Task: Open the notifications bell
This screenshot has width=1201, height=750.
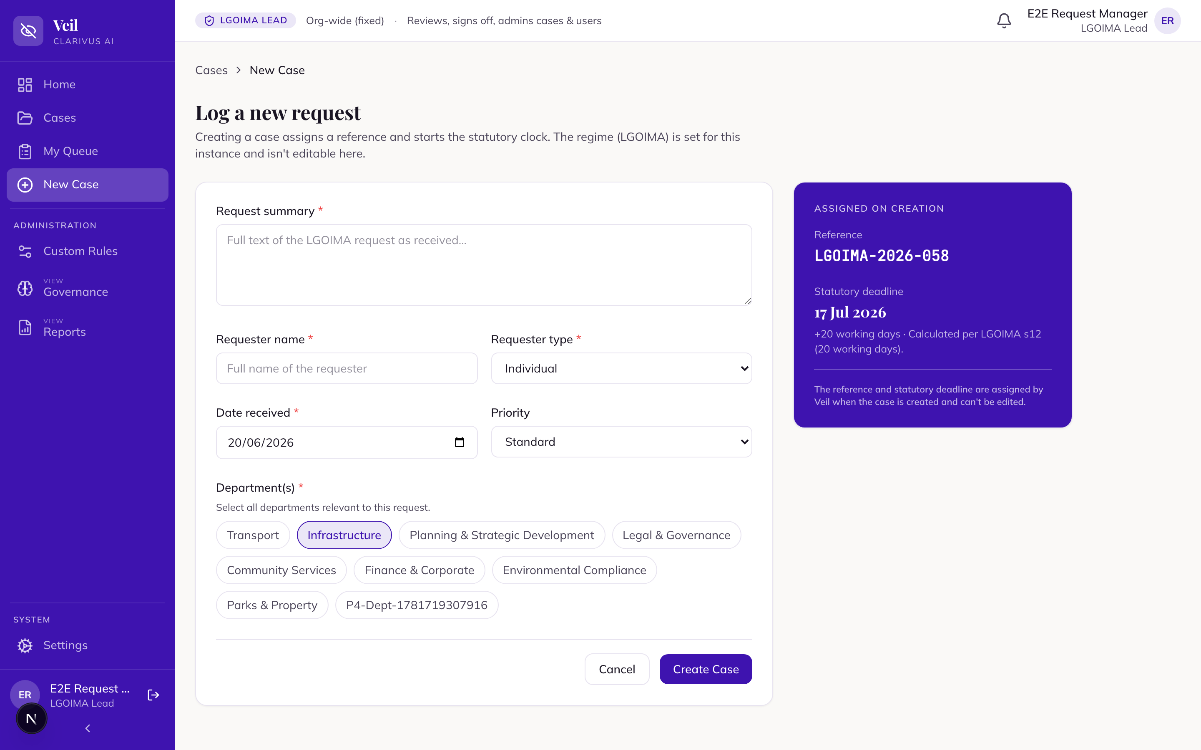Action: coord(1004,20)
